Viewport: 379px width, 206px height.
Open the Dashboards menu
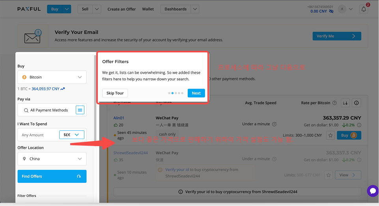175,9
